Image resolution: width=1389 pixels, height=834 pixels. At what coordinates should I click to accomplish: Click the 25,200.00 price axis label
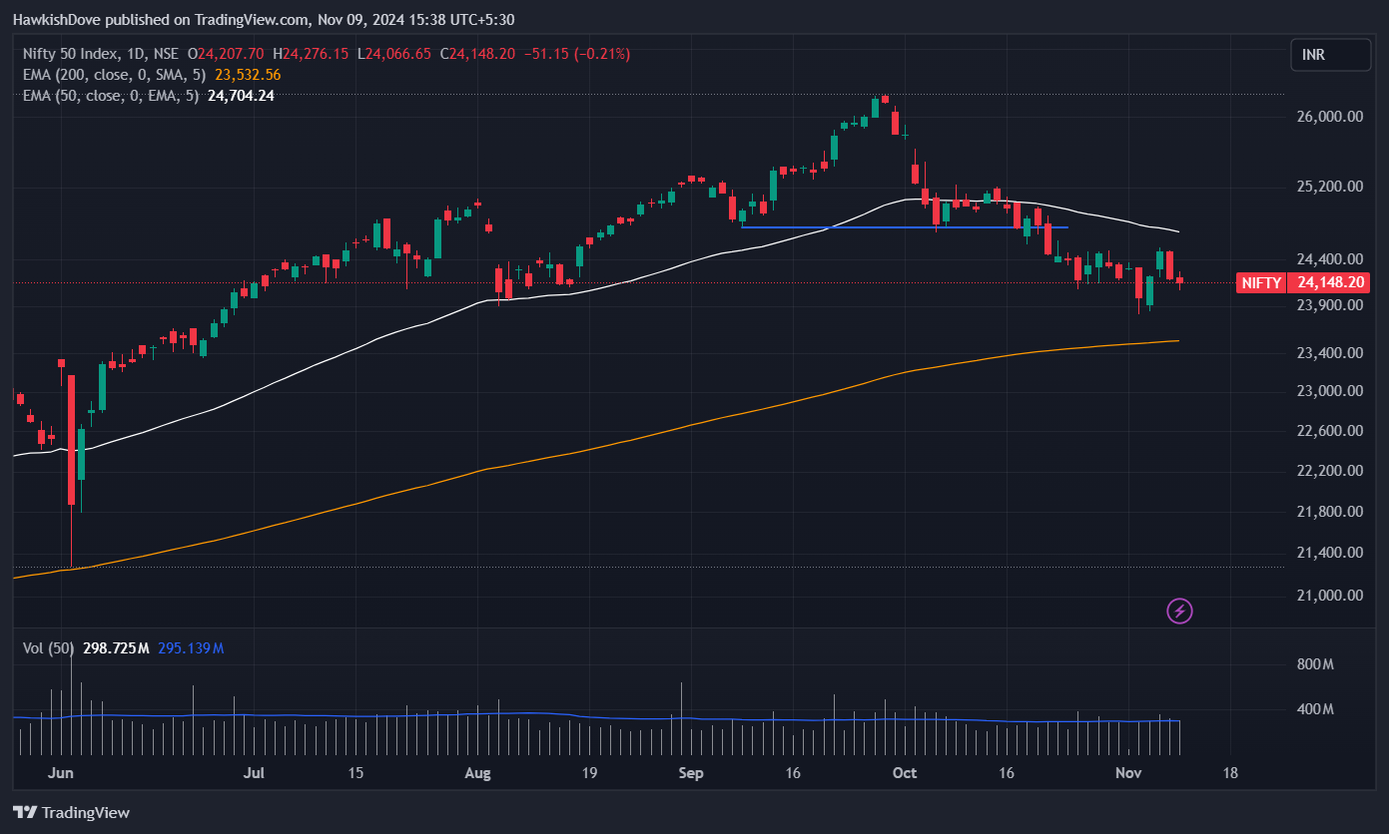[1329, 187]
